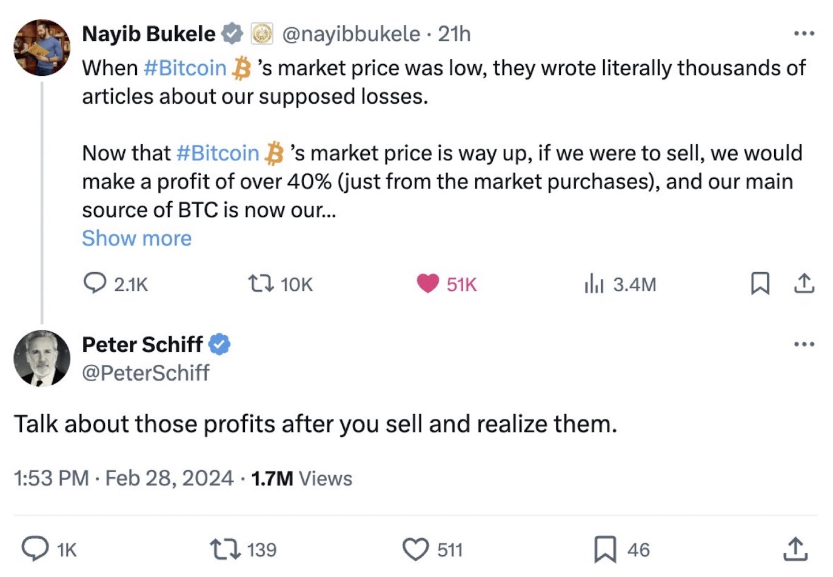The width and height of the screenshot is (833, 577).
Task: Share Nayib Bukele's tweet
Action: pyautogui.click(x=804, y=283)
